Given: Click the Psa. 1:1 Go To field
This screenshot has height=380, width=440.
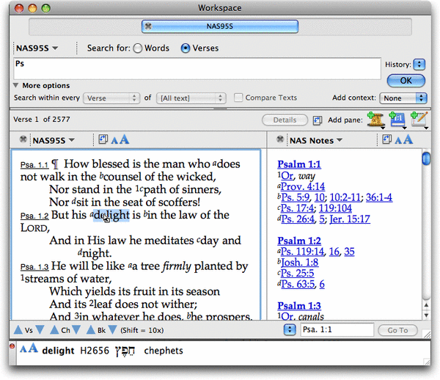Looking at the screenshot, I should tap(337, 331).
